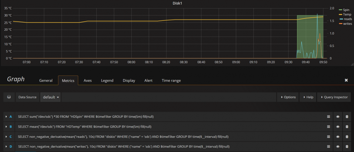Select the Metrics tab

click(68, 81)
